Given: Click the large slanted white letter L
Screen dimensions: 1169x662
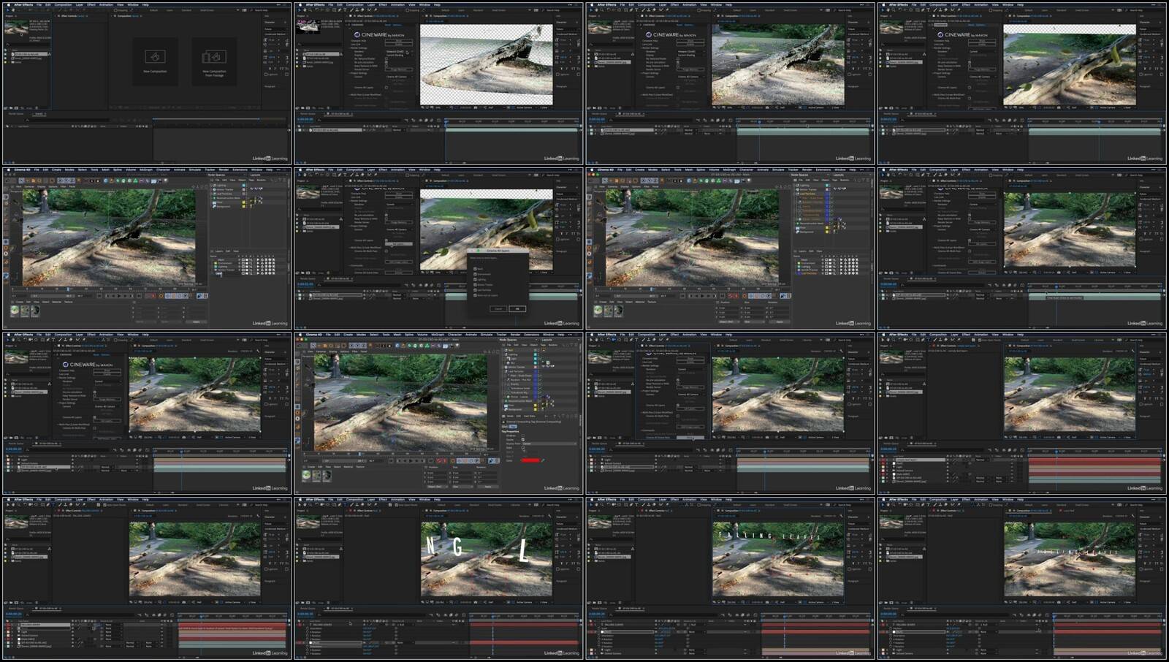Looking at the screenshot, I should tap(524, 550).
